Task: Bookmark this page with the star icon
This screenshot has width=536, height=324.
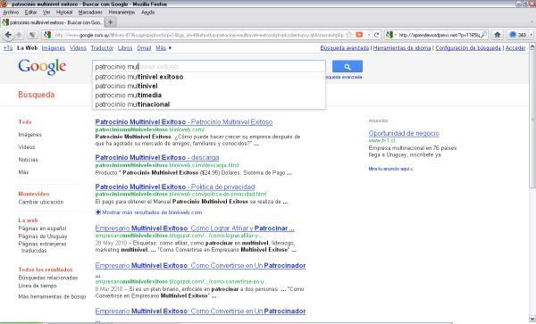Action: 349,35
